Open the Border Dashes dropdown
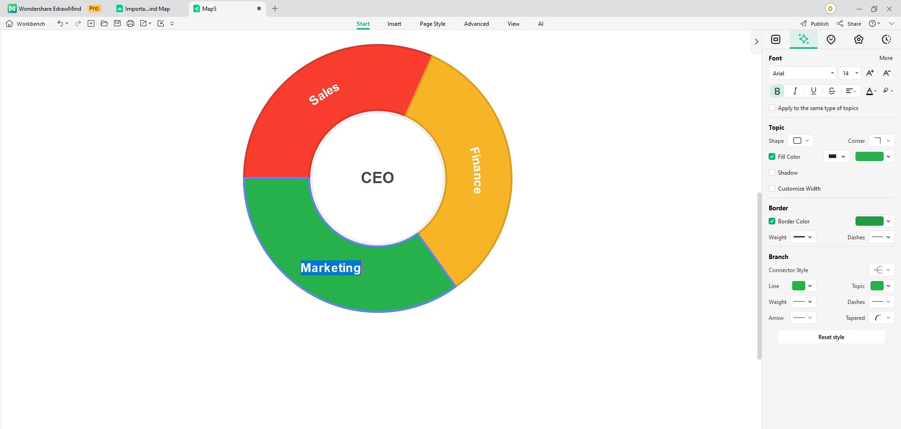This screenshot has height=429, width=901. (881, 237)
